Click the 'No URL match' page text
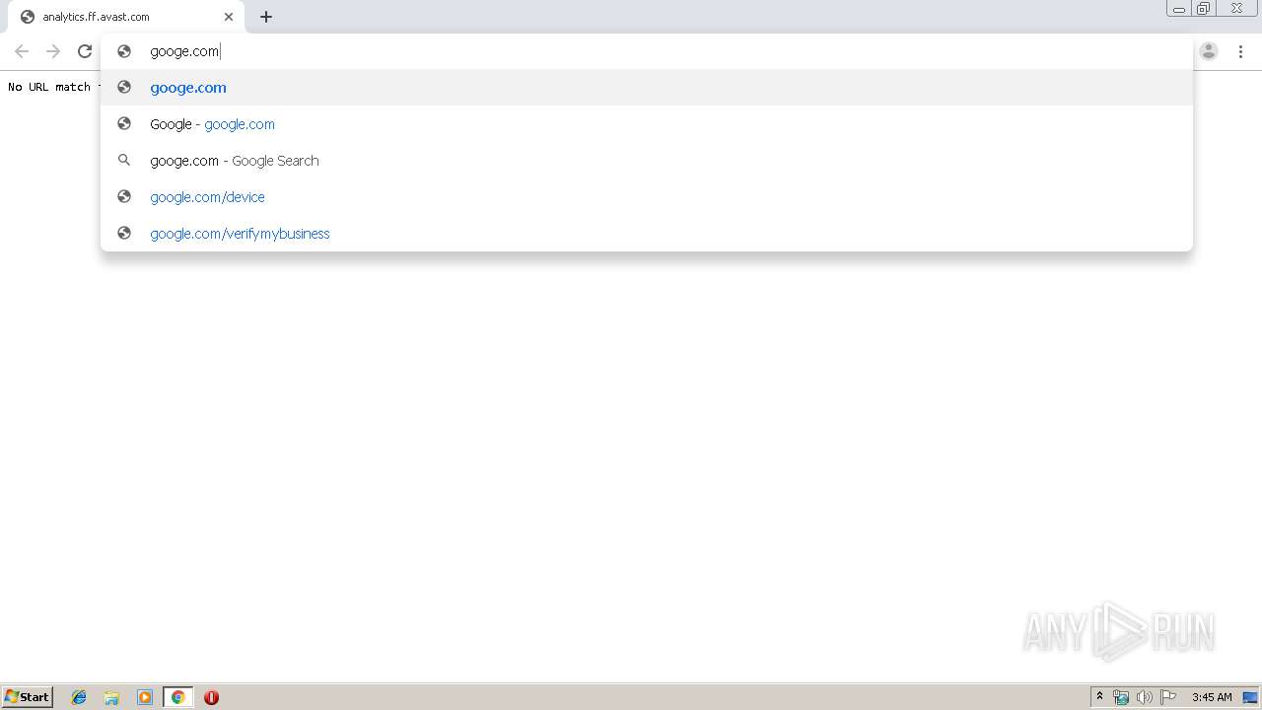Image resolution: width=1262 pixels, height=710 pixels. [x=51, y=87]
